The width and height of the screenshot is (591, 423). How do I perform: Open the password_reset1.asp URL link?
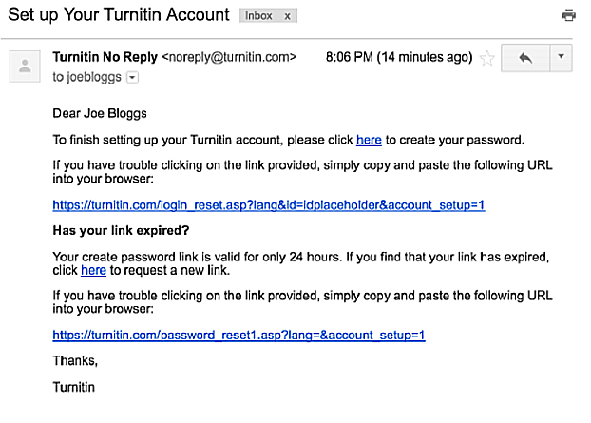tap(238, 335)
